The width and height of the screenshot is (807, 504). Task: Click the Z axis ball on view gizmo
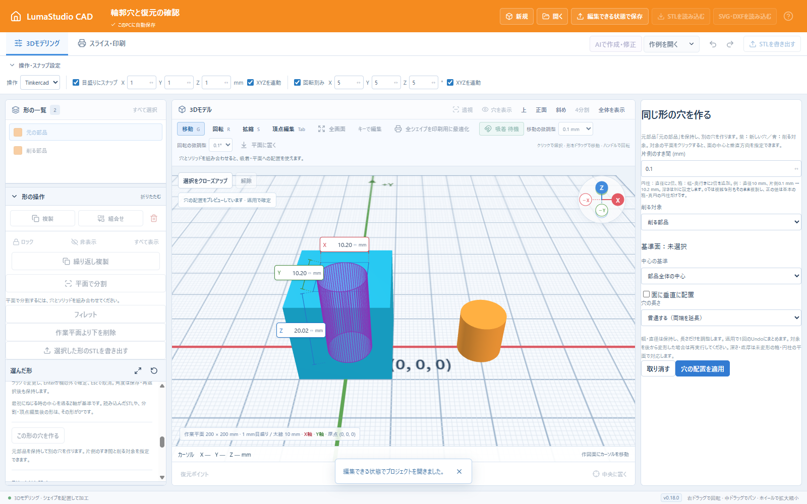[x=601, y=187]
